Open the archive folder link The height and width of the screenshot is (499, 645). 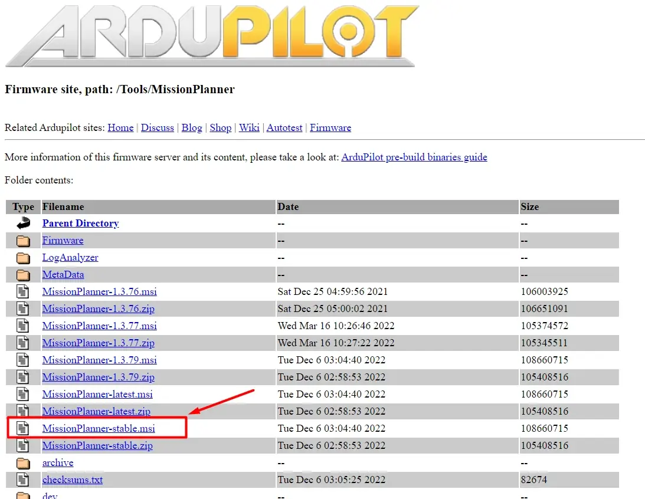(x=58, y=463)
